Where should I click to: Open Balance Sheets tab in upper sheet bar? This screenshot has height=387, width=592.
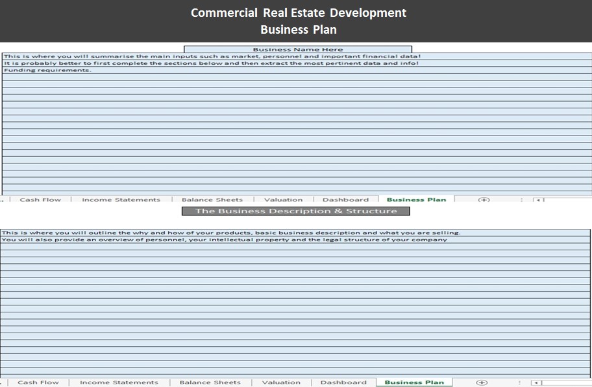click(212, 200)
